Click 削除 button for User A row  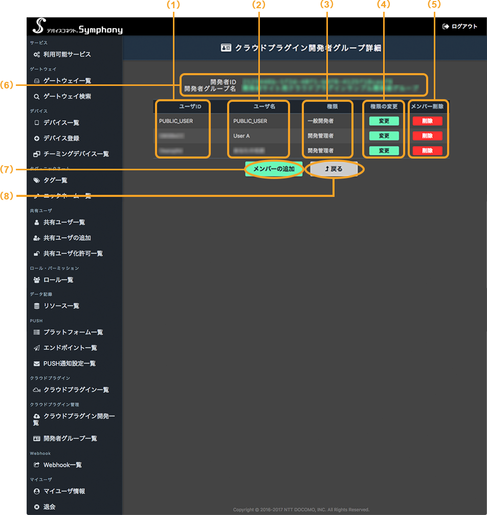(427, 136)
